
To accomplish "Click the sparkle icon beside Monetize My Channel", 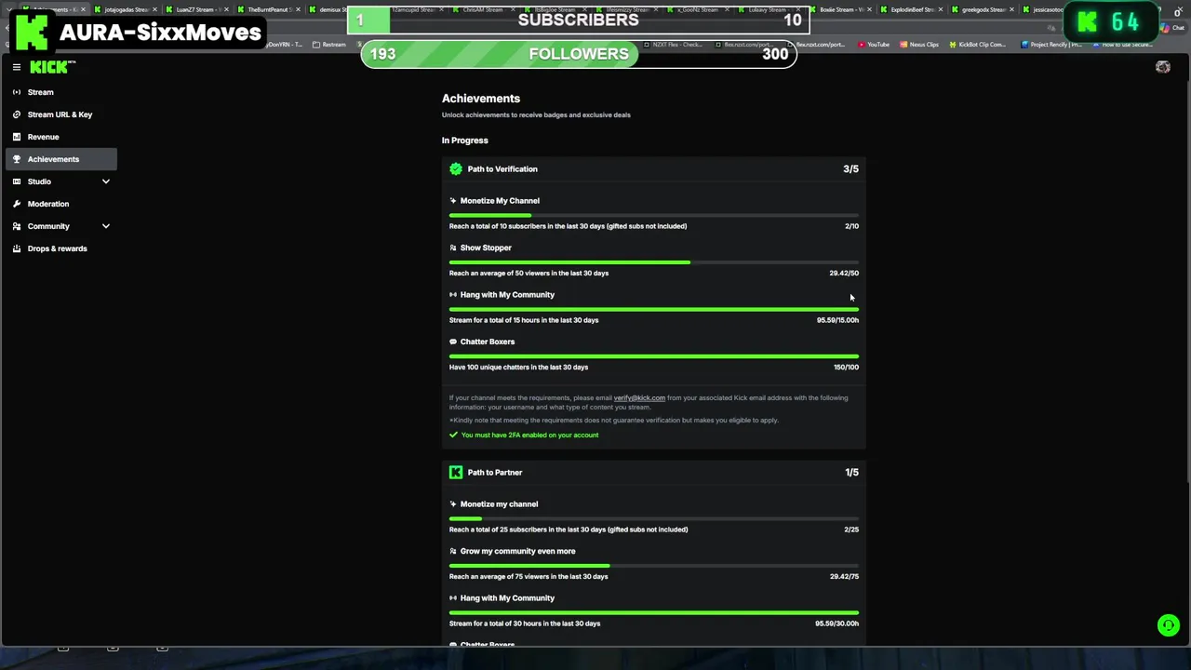I will point(453,201).
